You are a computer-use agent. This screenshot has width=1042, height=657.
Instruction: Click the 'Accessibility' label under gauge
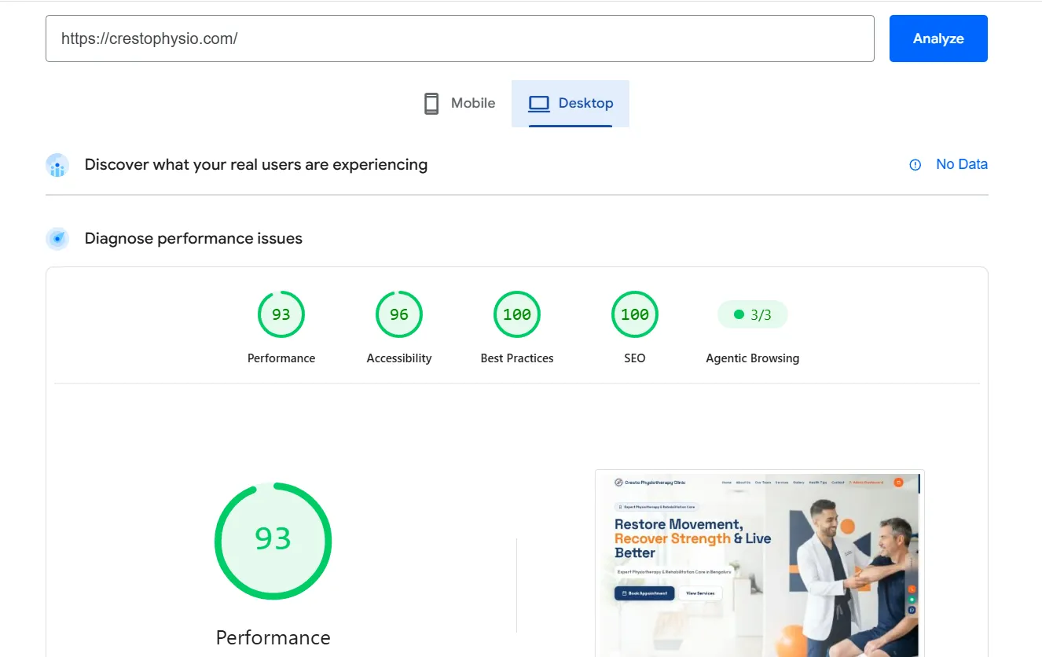click(399, 358)
